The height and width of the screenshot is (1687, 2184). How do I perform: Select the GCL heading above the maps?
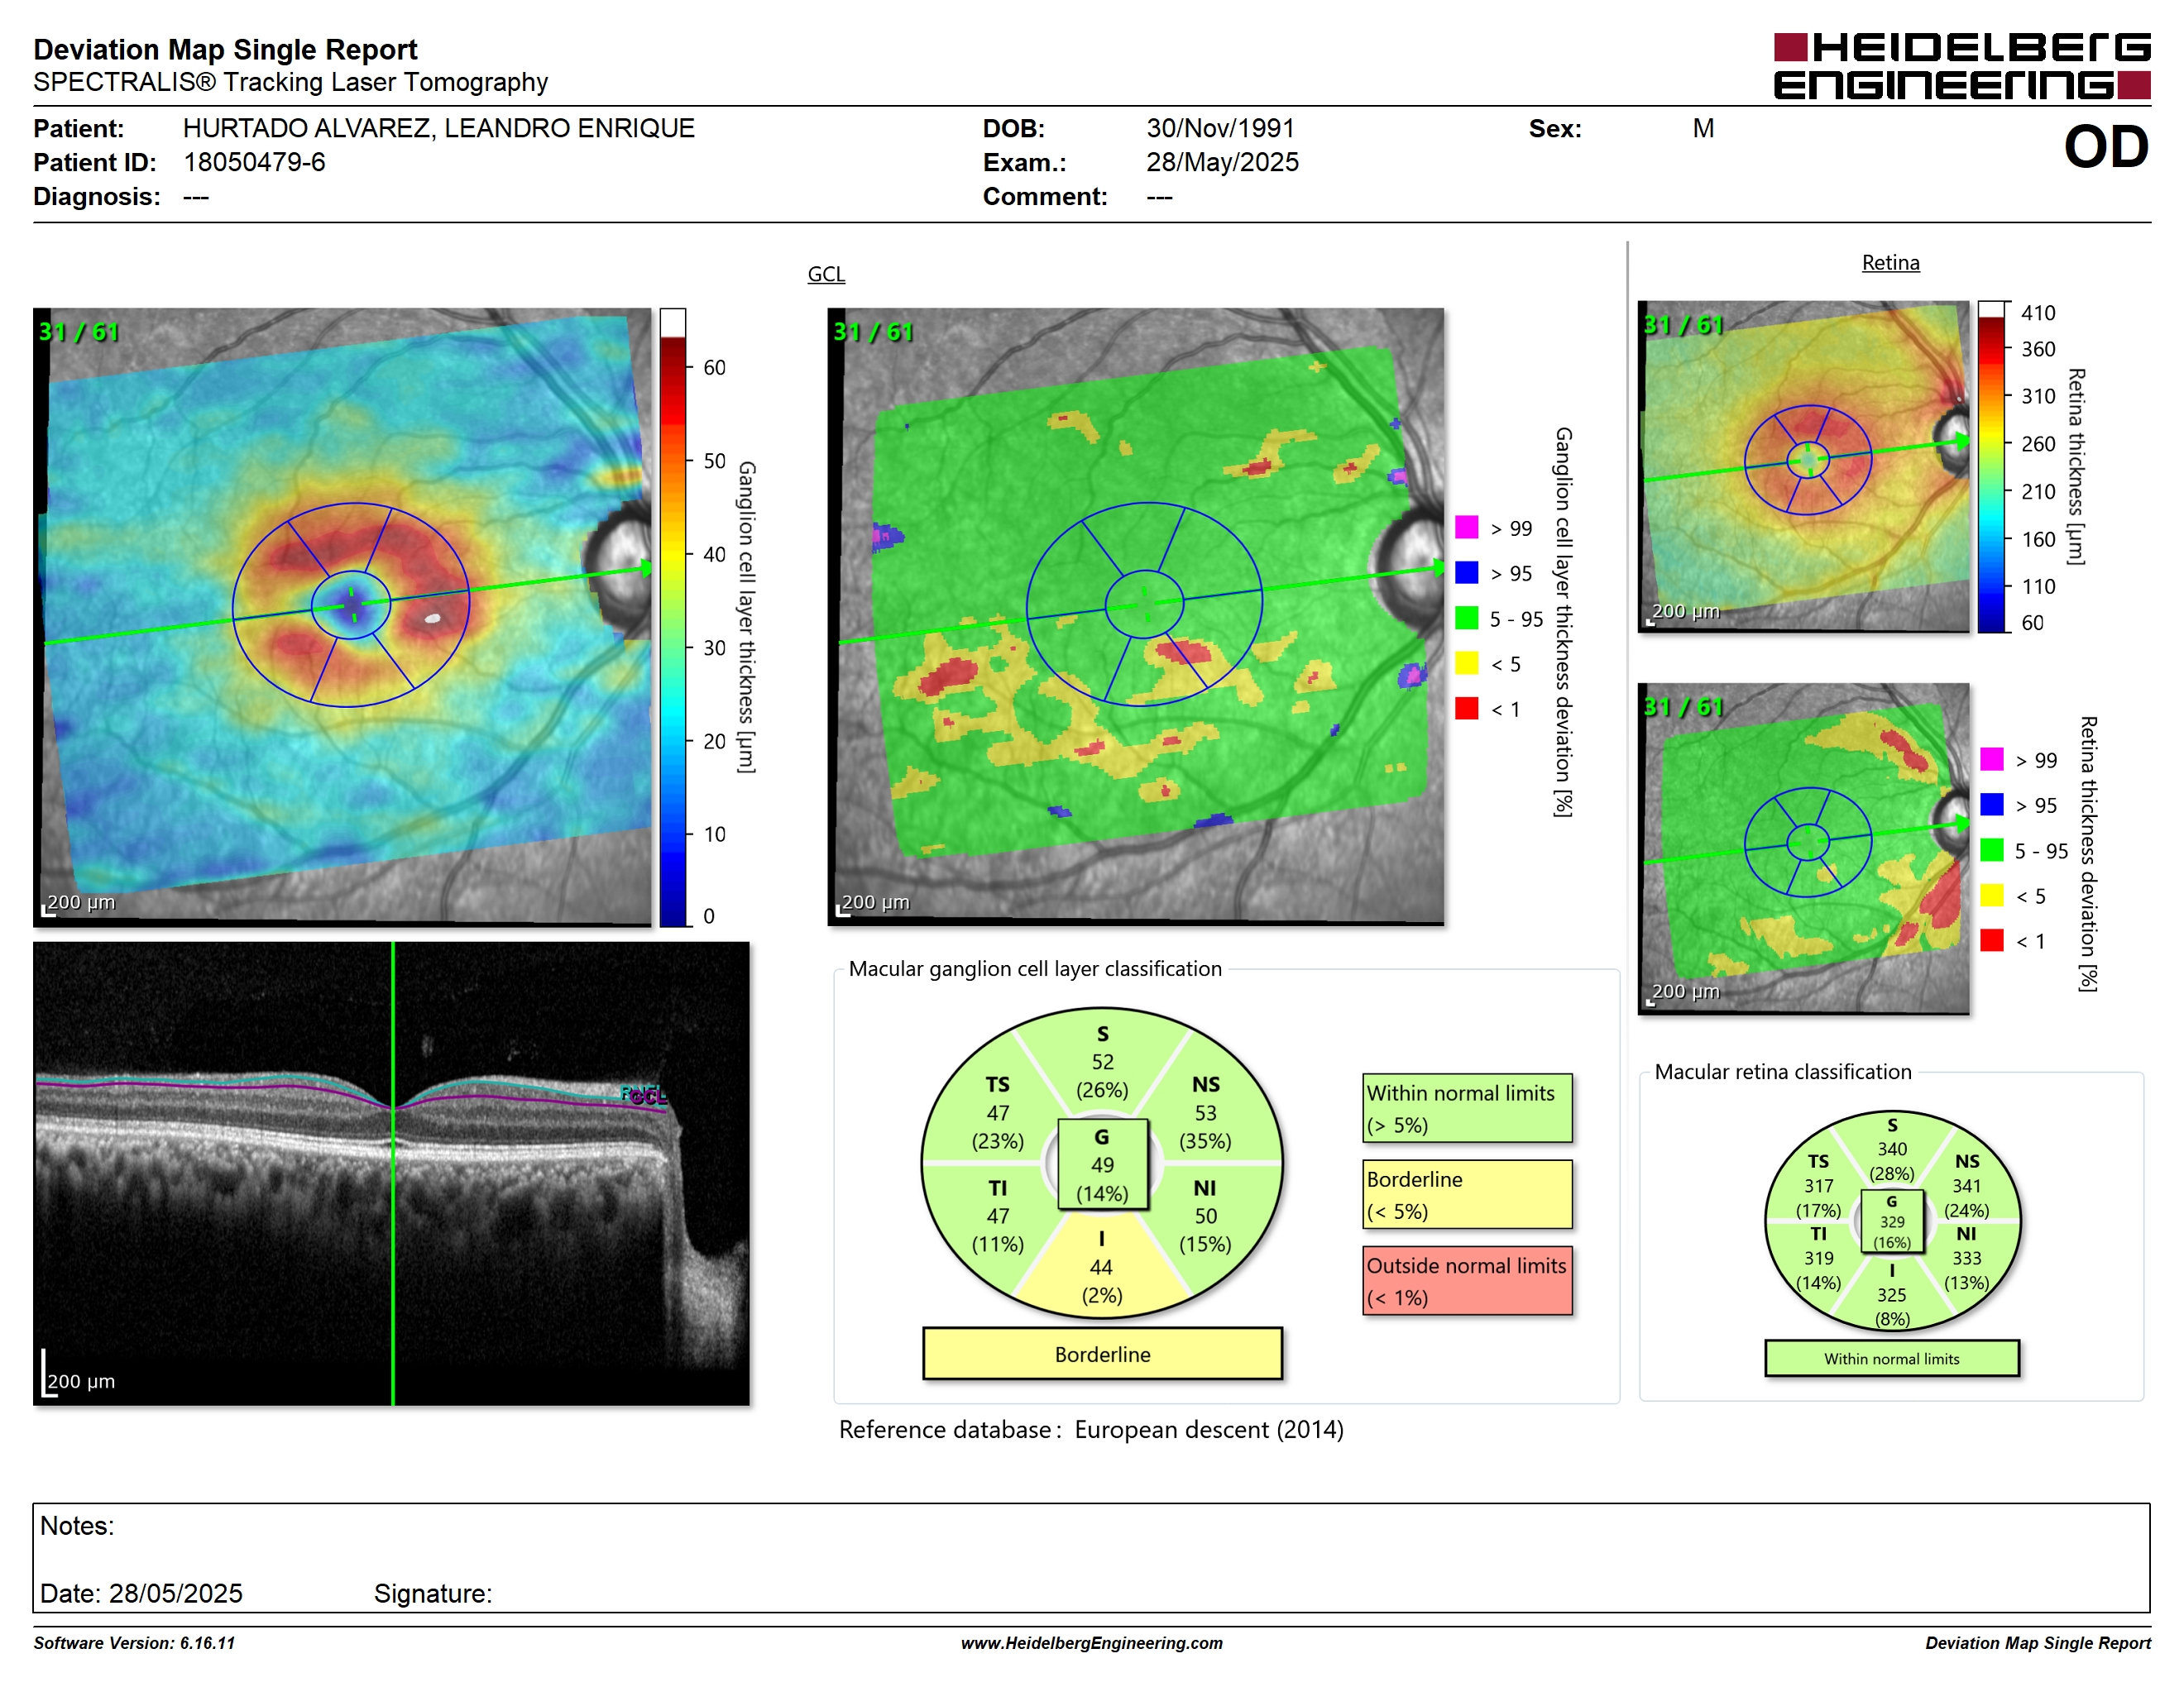[826, 274]
